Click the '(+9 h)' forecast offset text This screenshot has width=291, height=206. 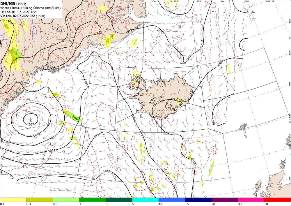pos(40,16)
